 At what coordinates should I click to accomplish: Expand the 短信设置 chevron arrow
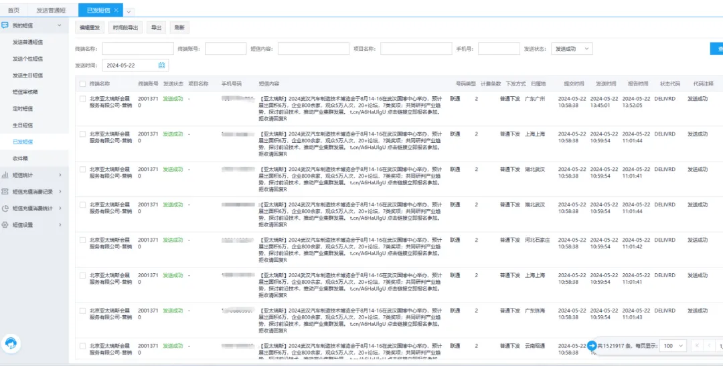tap(60, 225)
